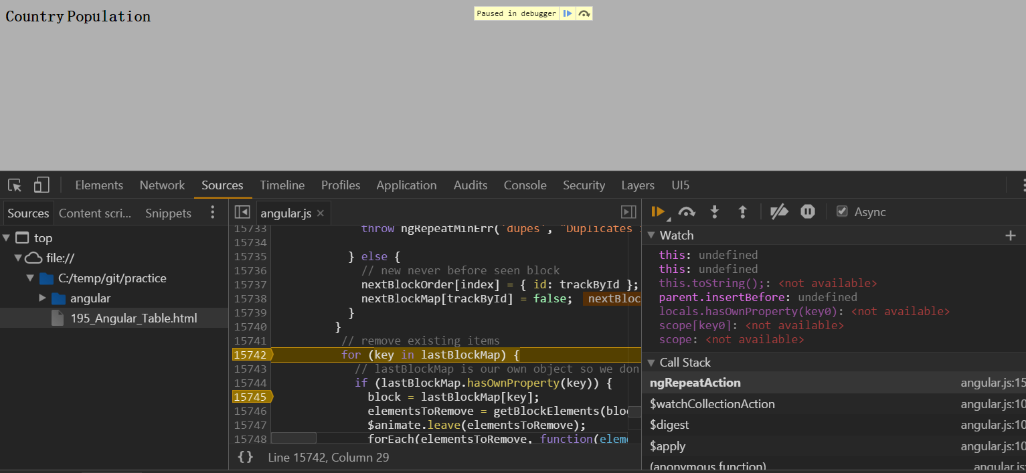
Task: Switch to the Audits tab
Action: (x=471, y=185)
